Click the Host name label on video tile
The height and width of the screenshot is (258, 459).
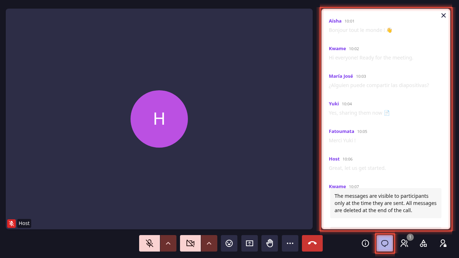[24, 223]
